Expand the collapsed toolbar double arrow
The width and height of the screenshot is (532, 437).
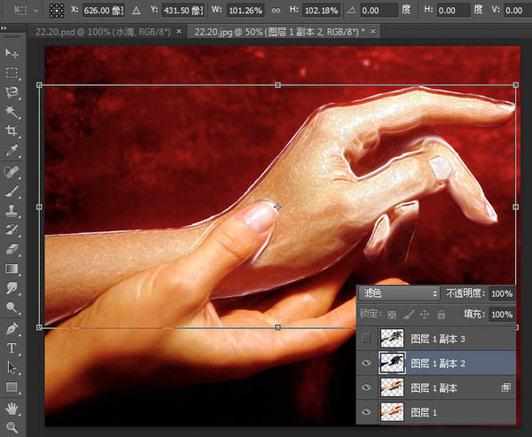pos(4,28)
